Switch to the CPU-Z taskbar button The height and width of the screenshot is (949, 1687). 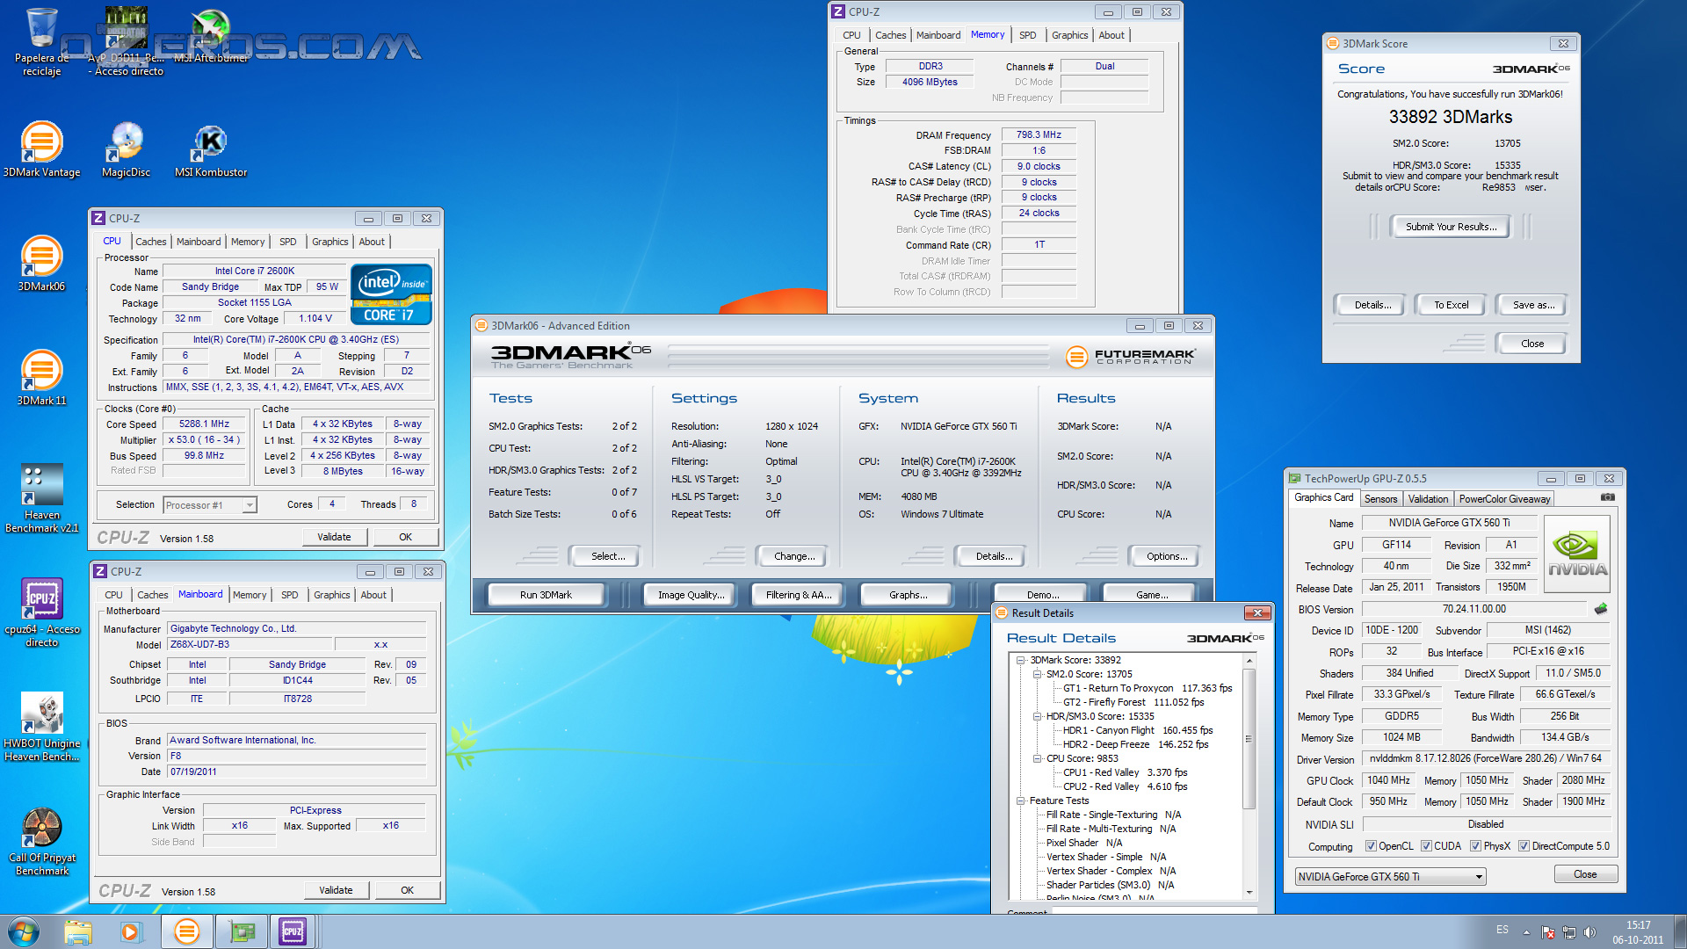(x=293, y=932)
